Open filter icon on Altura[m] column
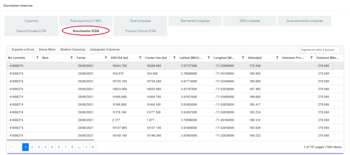Viewport: 350px width, 155px height. (277, 58)
